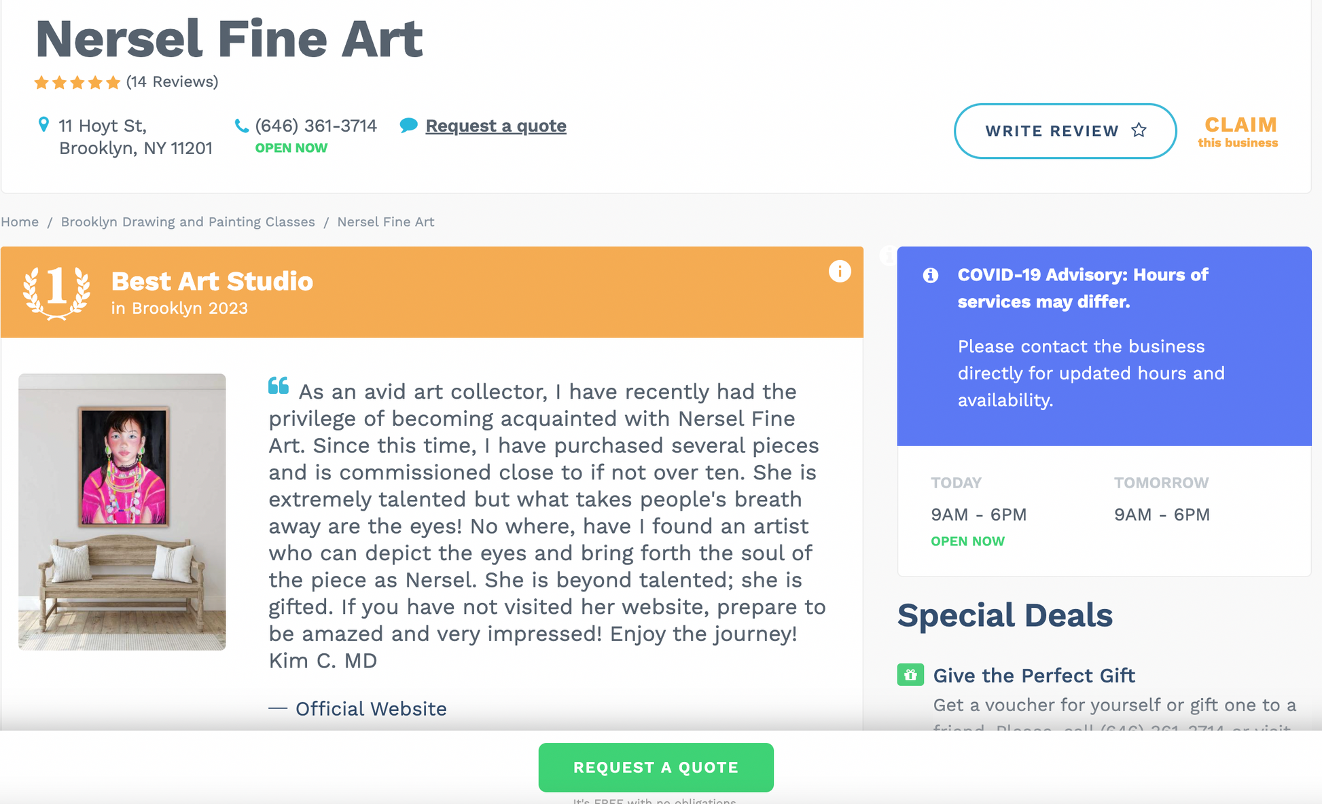Open the framed portrait painting thumbnail
This screenshot has width=1322, height=804.
(x=122, y=512)
